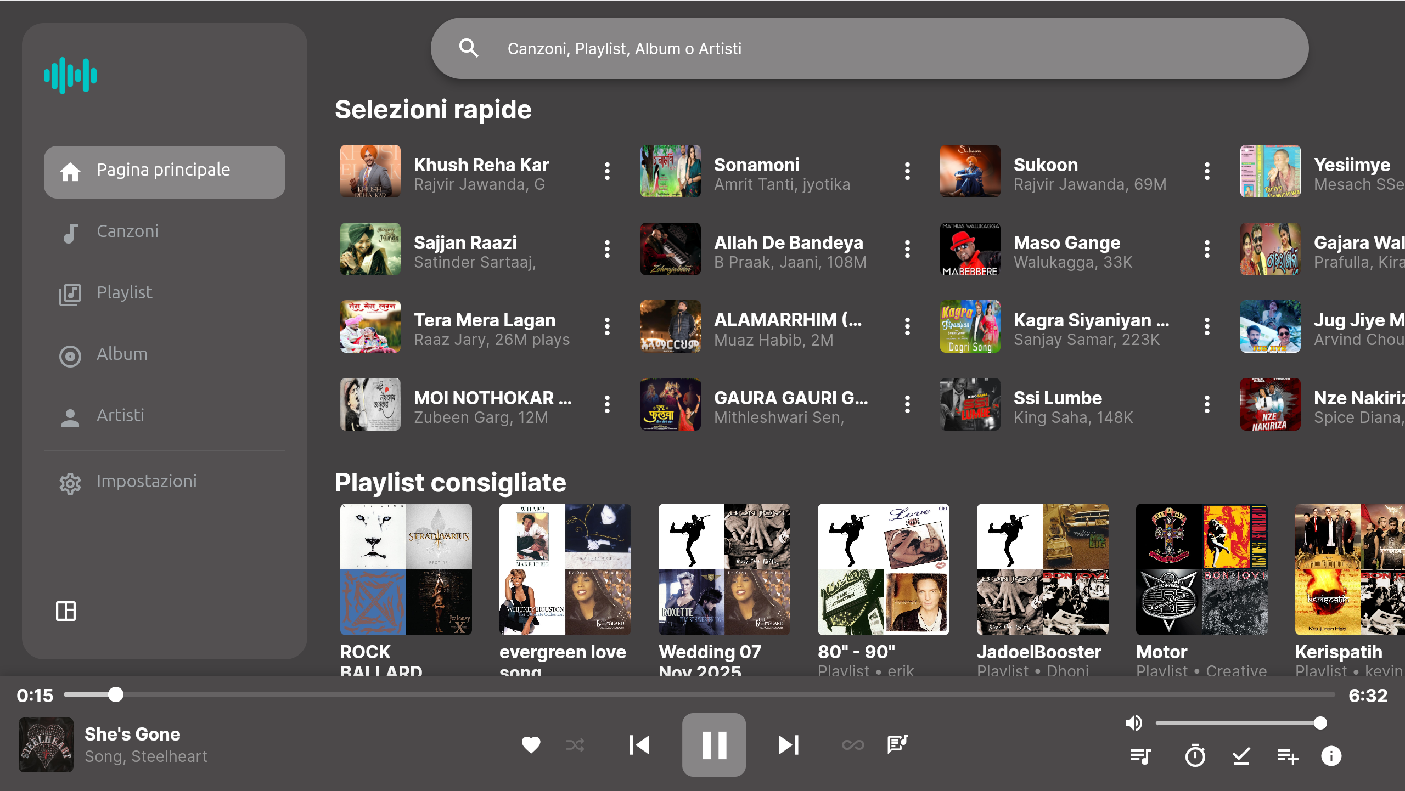Open the three-dot menu for Sonamoni
Image resolution: width=1405 pixels, height=791 pixels.
[907, 172]
